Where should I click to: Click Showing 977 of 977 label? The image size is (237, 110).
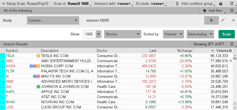209,44
